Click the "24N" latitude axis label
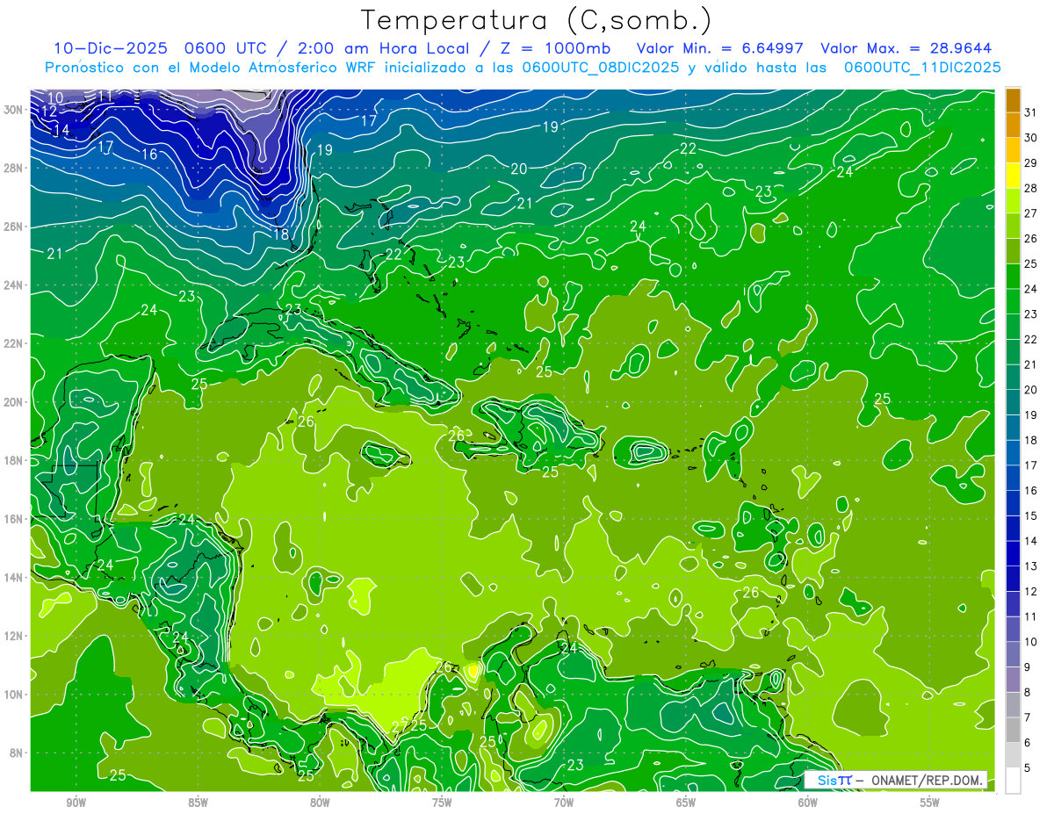Viewport: 1054px width, 814px height. pyautogui.click(x=13, y=285)
